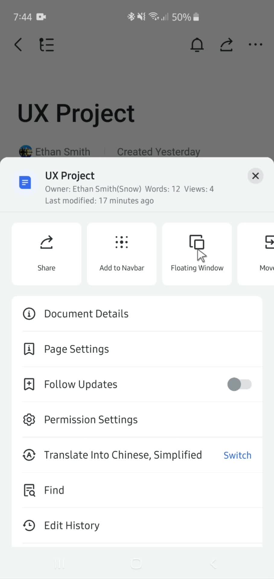The image size is (274, 579).
Task: Tap the Move card icon
Action: [x=269, y=242]
